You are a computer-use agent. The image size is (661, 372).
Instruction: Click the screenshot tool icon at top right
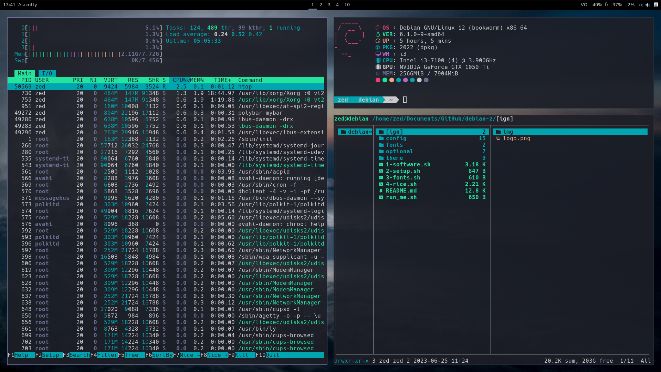pyautogui.click(x=656, y=4)
